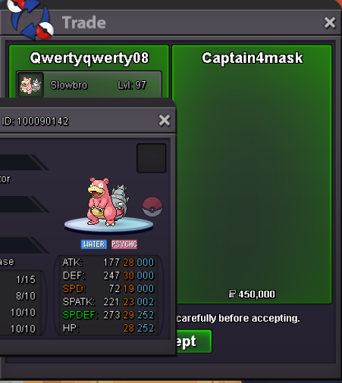
Task: Click the HP stat row
Action: tap(108, 328)
